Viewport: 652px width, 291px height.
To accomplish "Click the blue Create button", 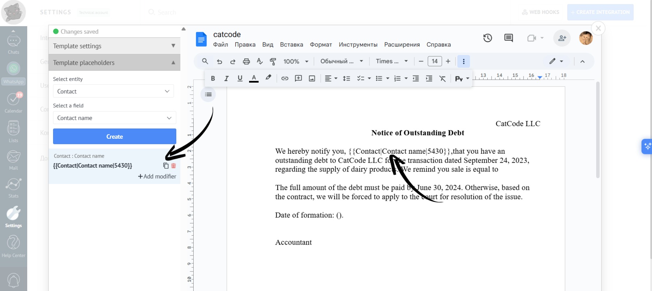I will [x=114, y=137].
